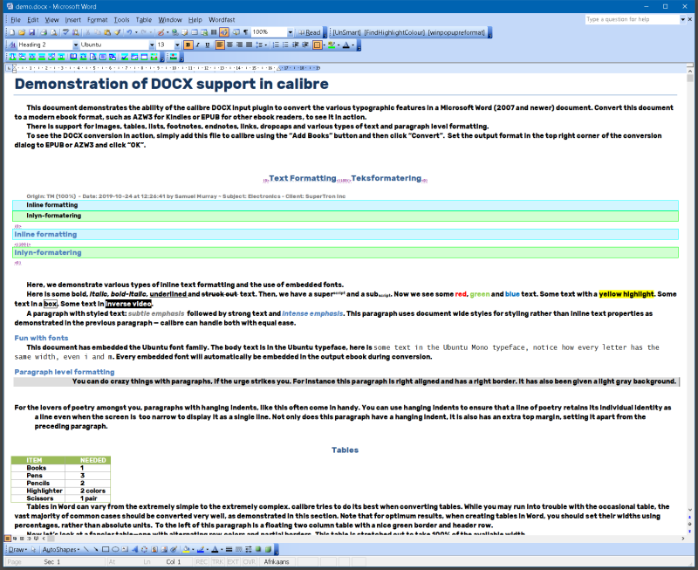Screen dimensions: 698x570
Task: Toggle TRK track changes indicator
Action: [217, 561]
